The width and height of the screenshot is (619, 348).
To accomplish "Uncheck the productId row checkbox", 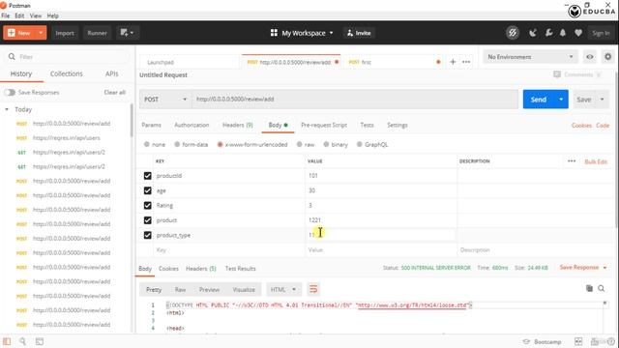I will point(147,176).
